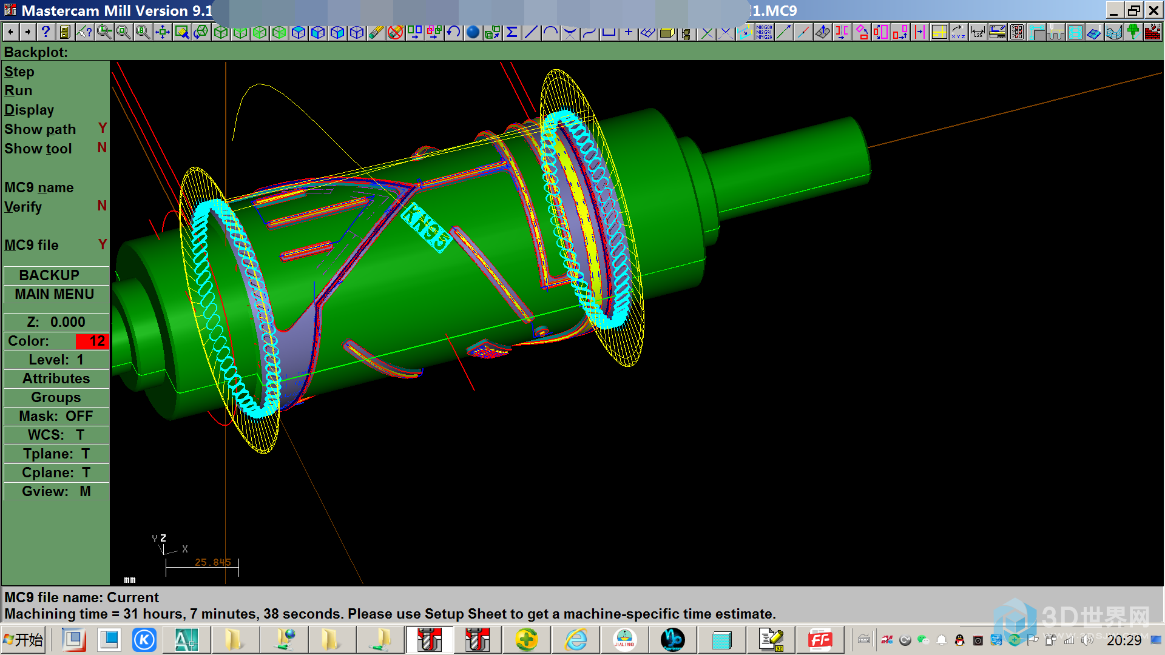This screenshot has width=1165, height=655.
Task: Click the undelete crossed eraser icon
Action: (x=395, y=32)
